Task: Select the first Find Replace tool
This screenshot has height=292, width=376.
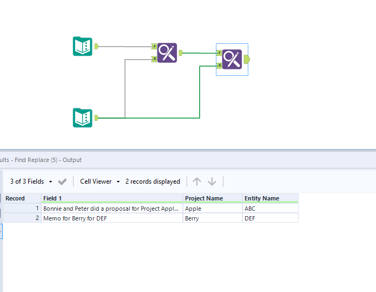Action: point(167,53)
